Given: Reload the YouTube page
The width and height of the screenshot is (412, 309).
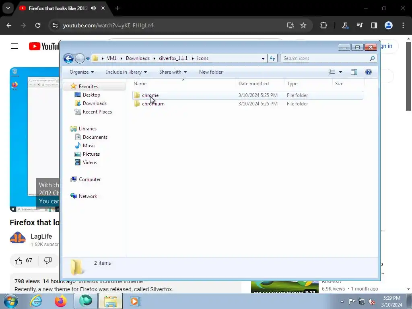Looking at the screenshot, I should pos(38,25).
